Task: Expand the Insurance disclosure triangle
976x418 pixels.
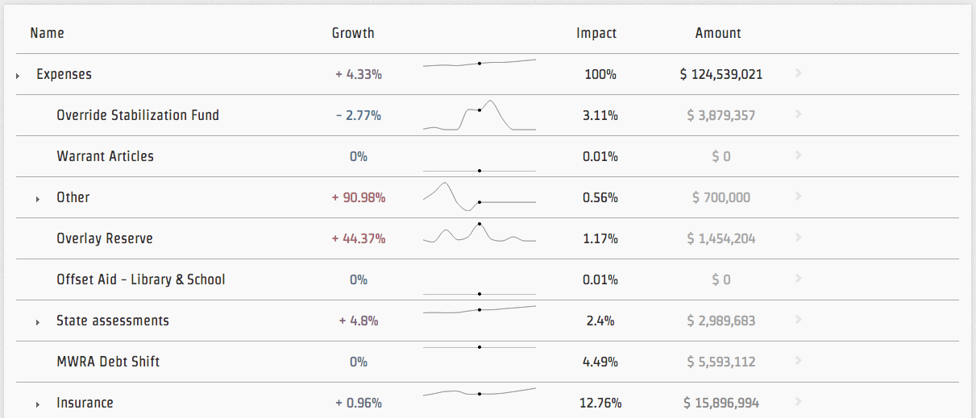Action: click(x=38, y=404)
